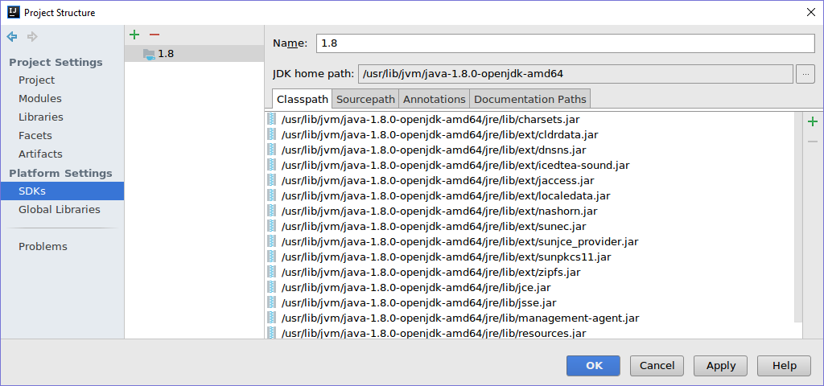Switch to the Annotations tab

[x=434, y=99]
